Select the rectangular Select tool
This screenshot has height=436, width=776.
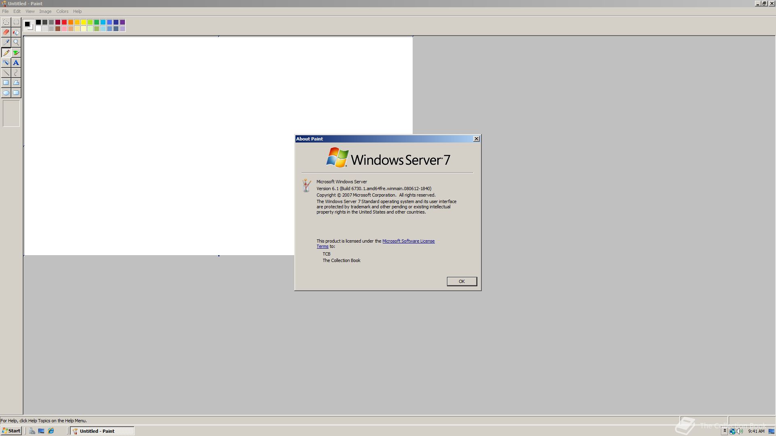point(16,22)
